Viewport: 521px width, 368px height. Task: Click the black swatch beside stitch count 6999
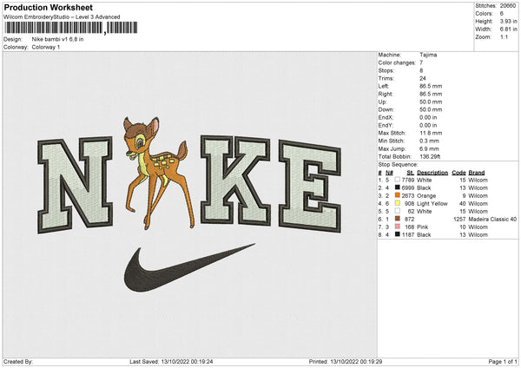[x=397, y=187]
